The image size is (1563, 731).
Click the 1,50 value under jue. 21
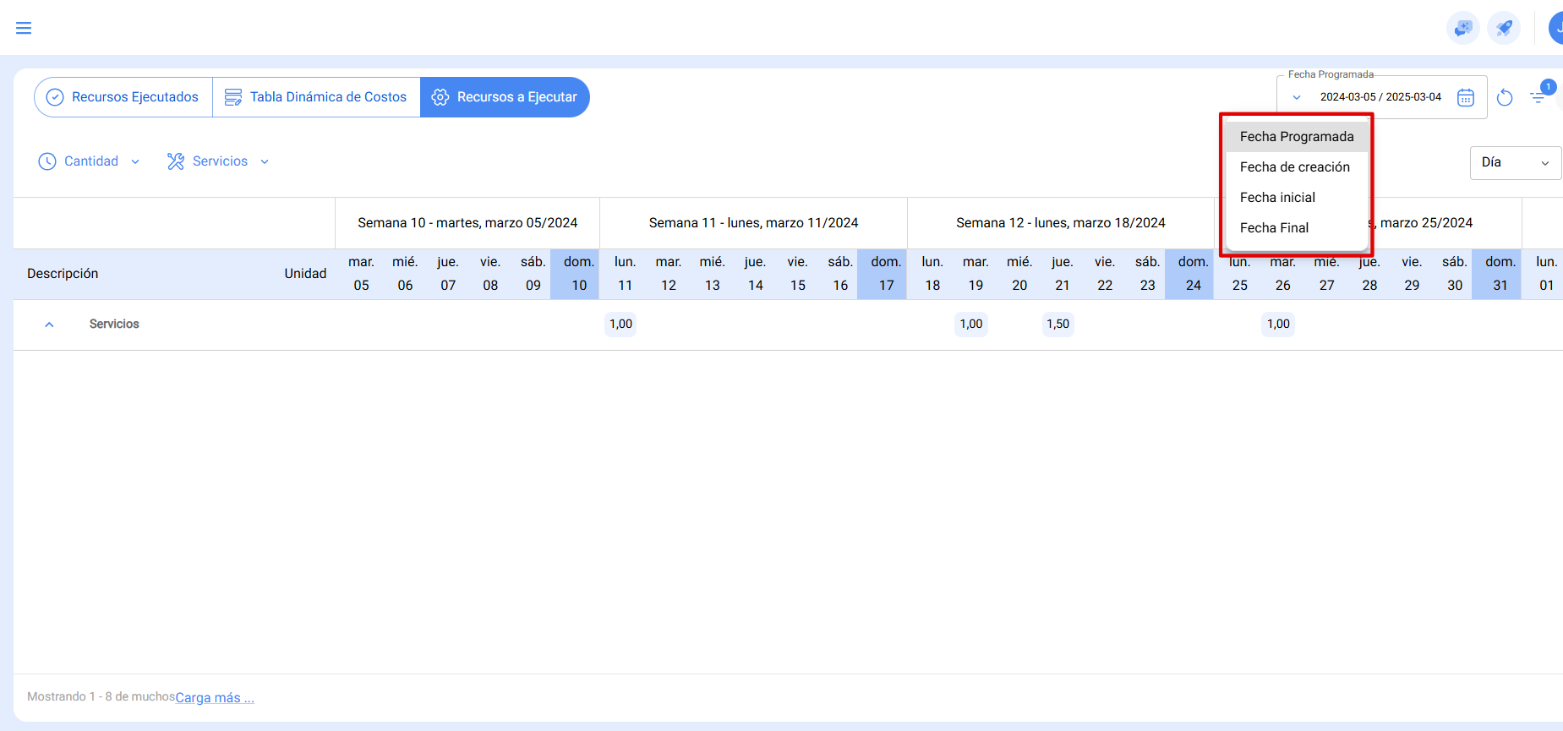1057,324
